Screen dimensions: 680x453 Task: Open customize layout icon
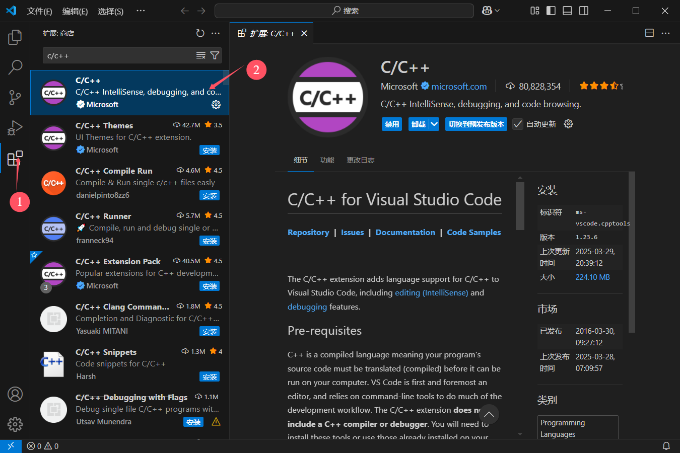535,11
